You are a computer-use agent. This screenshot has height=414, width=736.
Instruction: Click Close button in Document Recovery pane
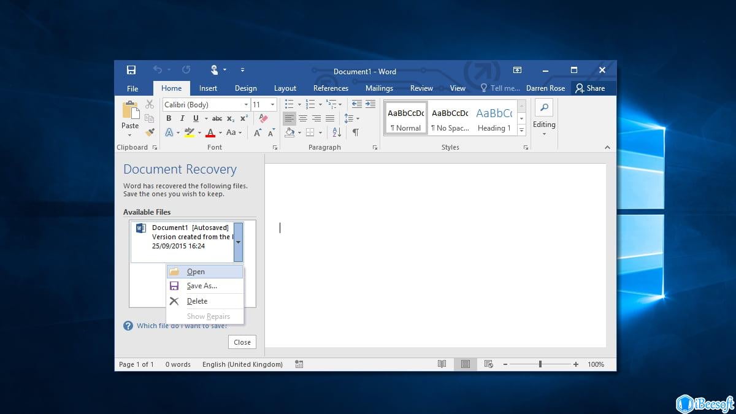click(x=242, y=342)
